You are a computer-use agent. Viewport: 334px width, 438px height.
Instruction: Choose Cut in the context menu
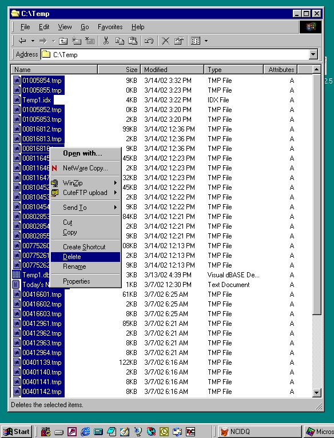(x=86, y=222)
